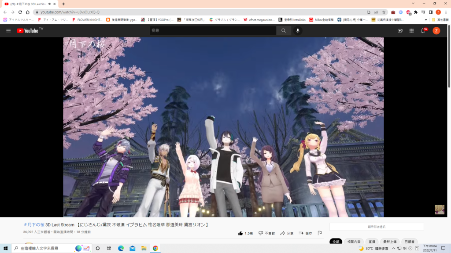Select the 最新上傳 filter chip
The image size is (451, 253).
point(390,242)
